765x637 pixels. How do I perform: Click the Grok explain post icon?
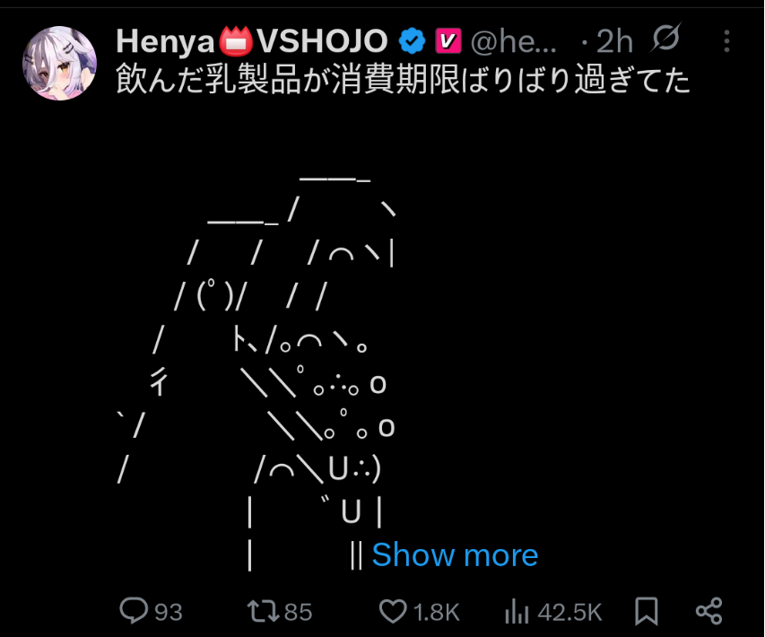(x=665, y=37)
